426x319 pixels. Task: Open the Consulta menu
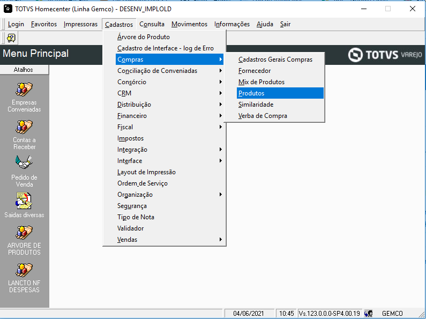152,24
